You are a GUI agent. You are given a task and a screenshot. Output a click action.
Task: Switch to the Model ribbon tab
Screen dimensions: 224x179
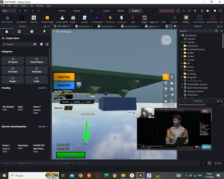(x=121, y=11)
